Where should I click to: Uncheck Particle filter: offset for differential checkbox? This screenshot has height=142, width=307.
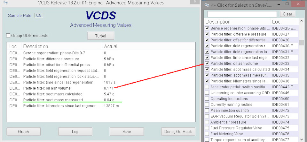(x=207, y=40)
